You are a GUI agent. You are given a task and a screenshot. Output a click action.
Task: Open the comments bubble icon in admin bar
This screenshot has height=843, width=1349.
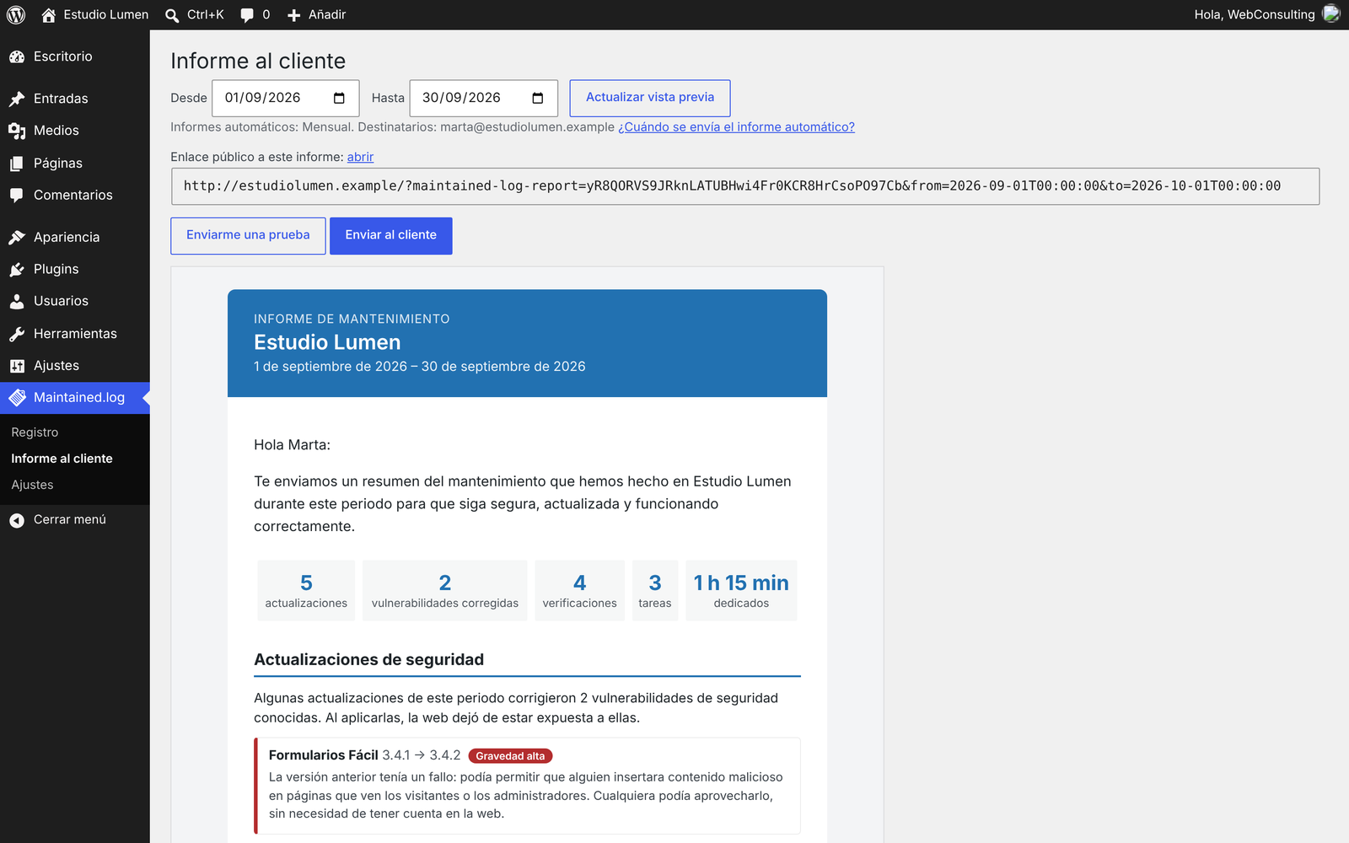(x=247, y=15)
